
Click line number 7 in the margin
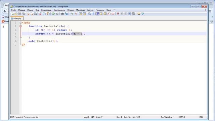[16, 45]
